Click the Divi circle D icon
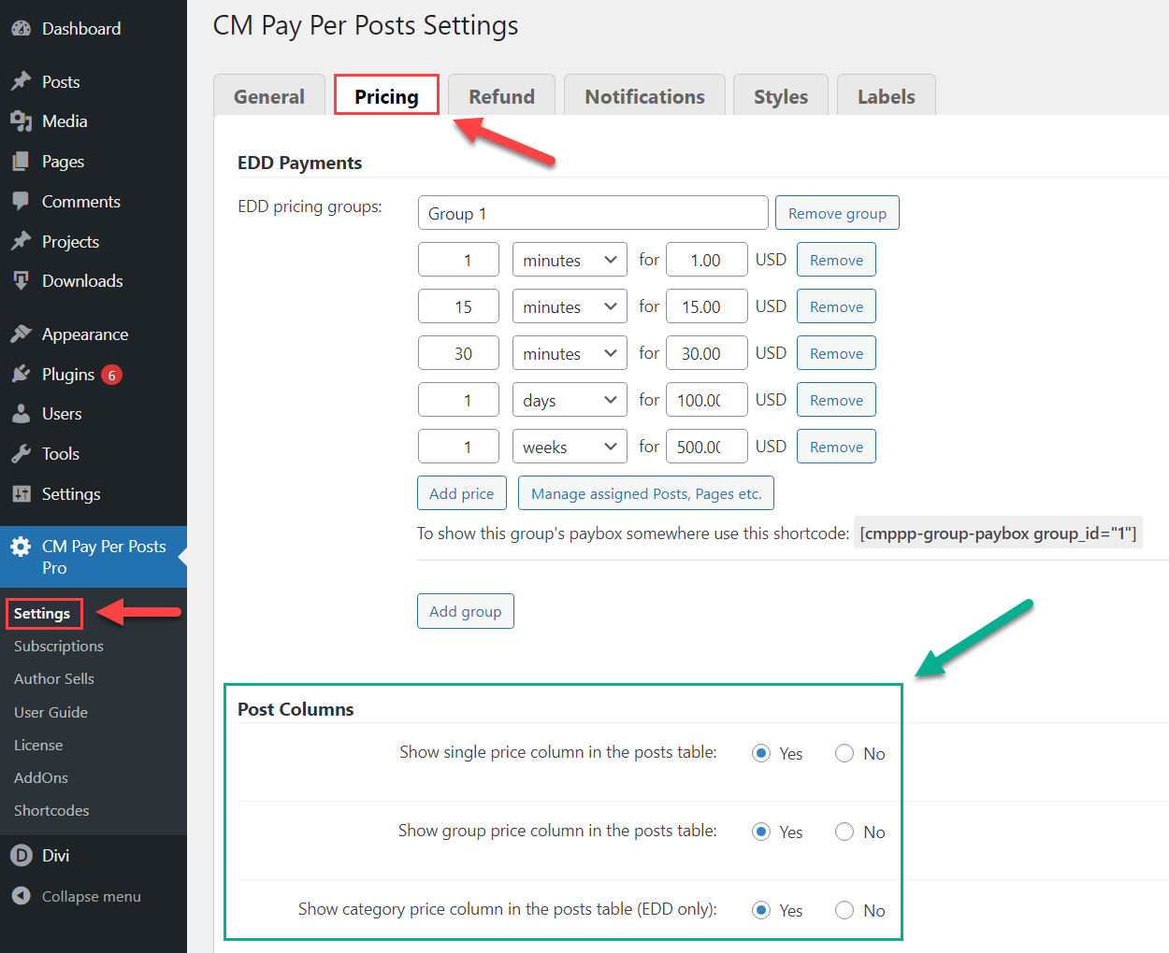The image size is (1169, 953). pos(21,856)
